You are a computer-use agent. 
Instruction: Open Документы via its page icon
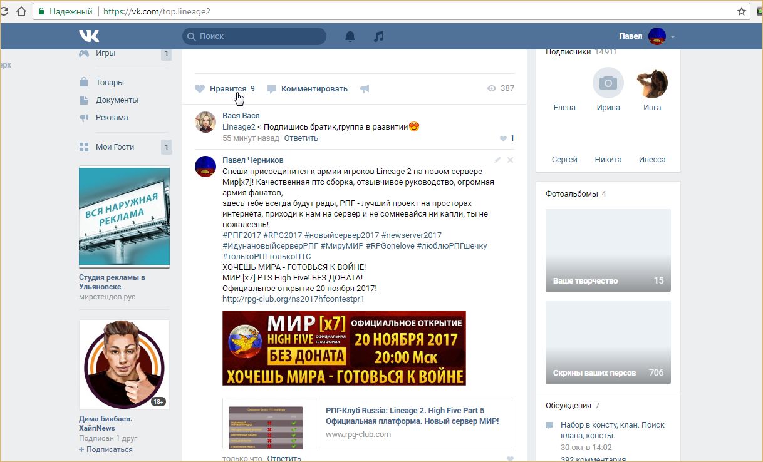[x=84, y=100]
